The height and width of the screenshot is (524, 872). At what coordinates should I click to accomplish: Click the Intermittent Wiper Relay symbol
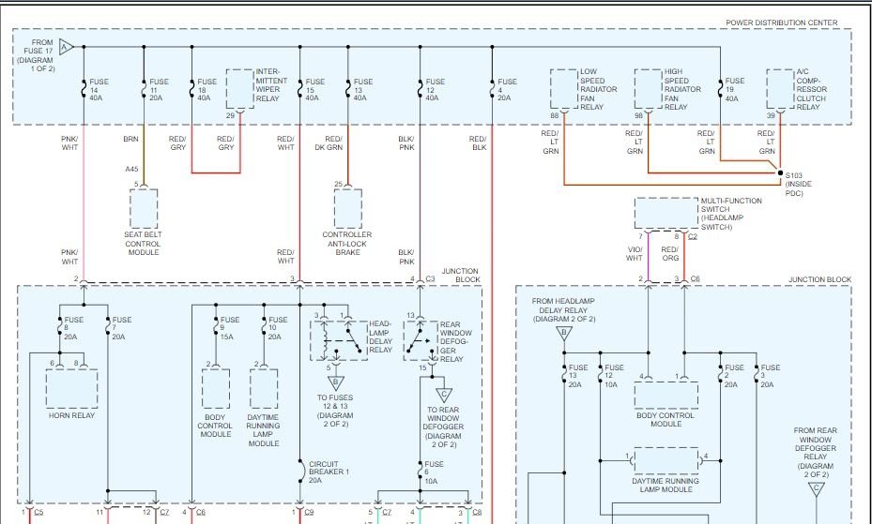tap(239, 89)
